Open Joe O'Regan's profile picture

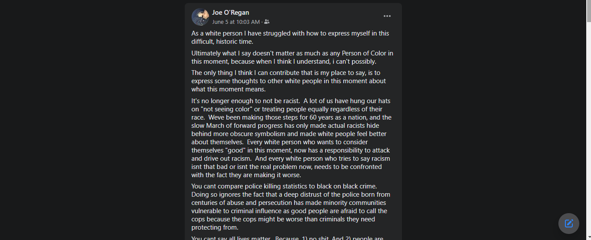pos(200,17)
